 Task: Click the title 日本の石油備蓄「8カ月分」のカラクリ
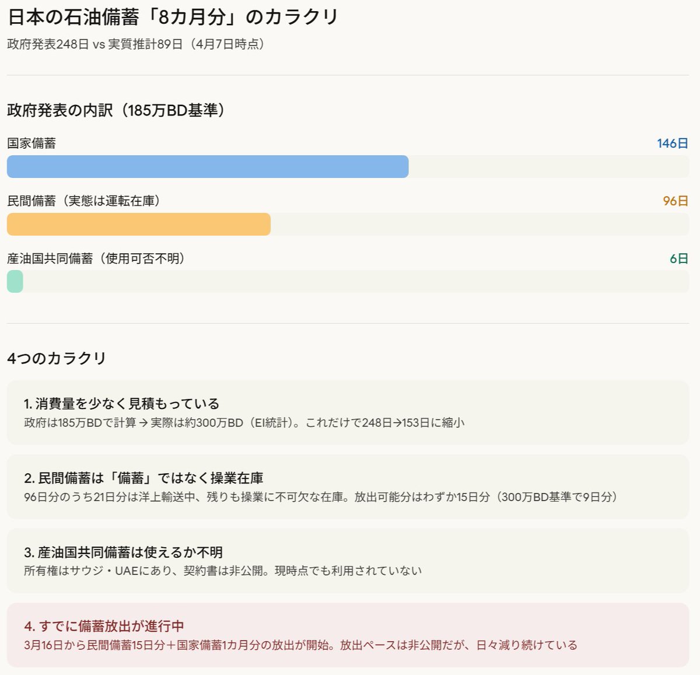[x=173, y=17]
